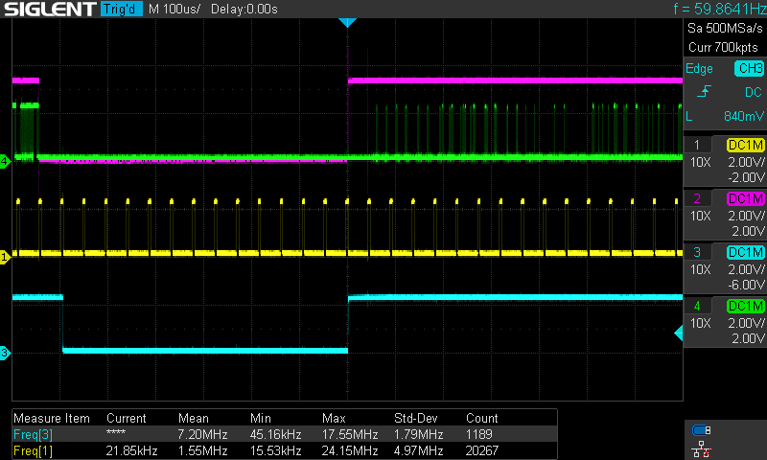Click the 20267 count value
767x460 pixels.
click(482, 450)
